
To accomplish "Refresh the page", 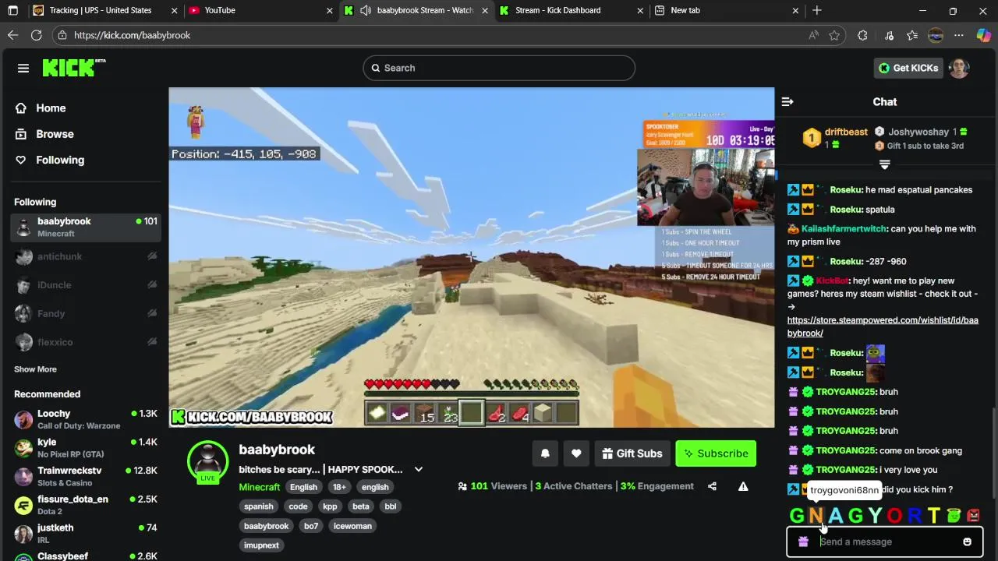I will point(36,35).
